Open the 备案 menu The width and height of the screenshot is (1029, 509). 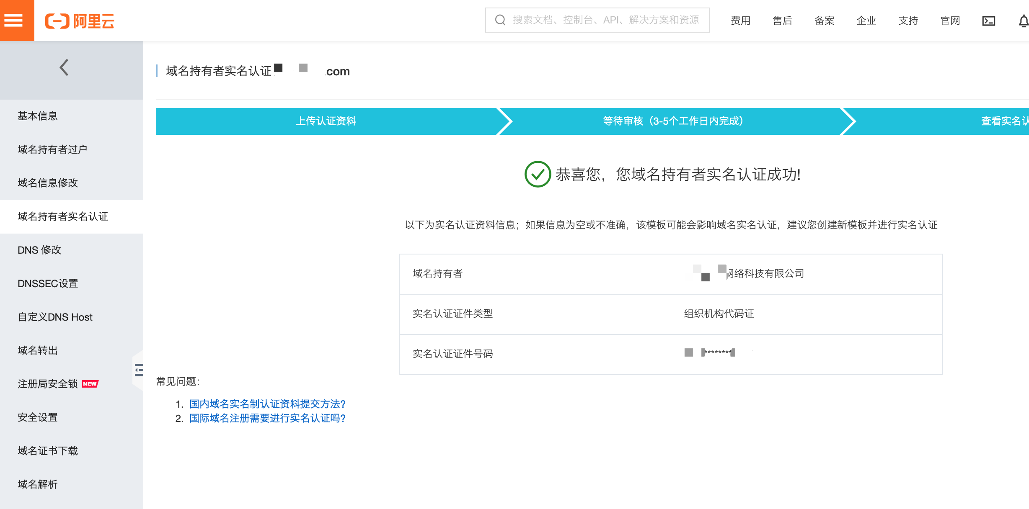(824, 21)
